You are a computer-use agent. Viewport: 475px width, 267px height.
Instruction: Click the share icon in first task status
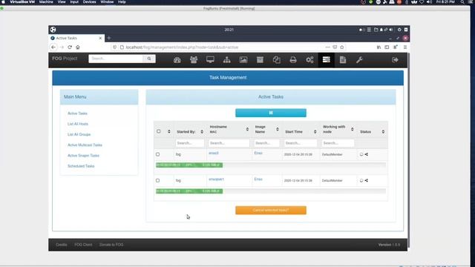coord(366,154)
